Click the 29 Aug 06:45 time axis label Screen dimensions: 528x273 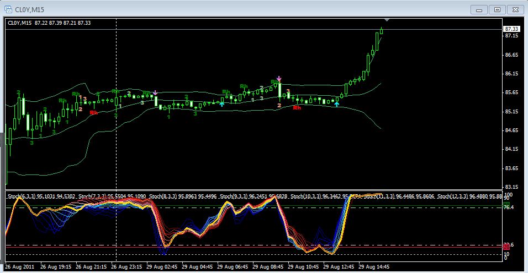[233, 267]
